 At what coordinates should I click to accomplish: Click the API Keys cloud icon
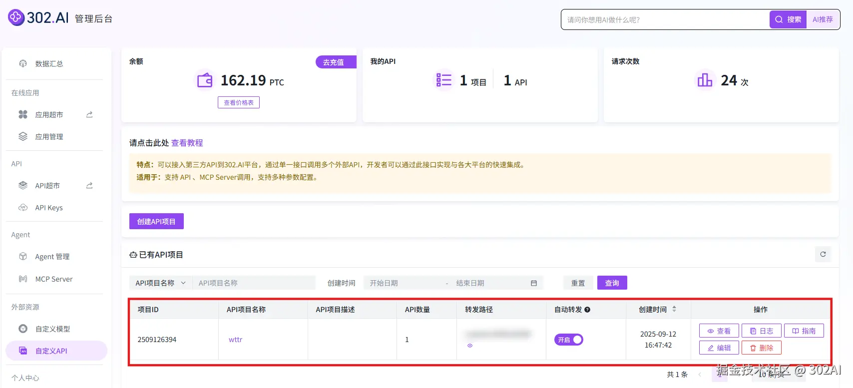[x=23, y=207]
